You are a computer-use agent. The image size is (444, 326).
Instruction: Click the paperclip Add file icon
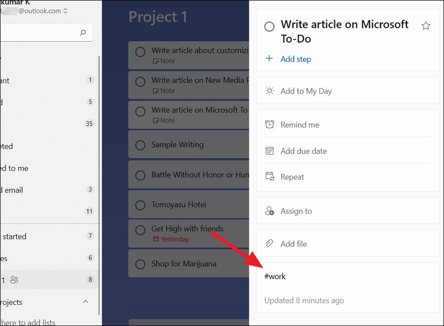(269, 243)
